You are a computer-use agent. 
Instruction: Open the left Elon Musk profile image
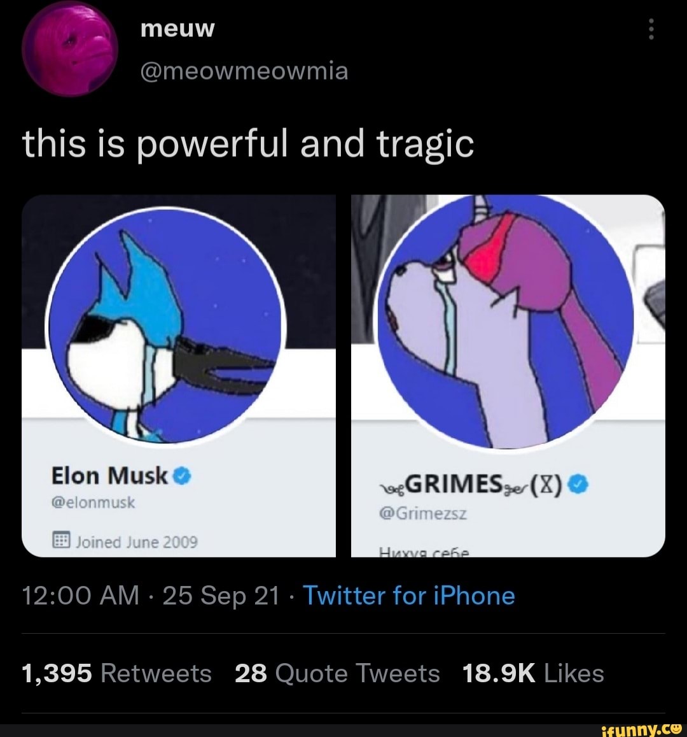tap(179, 375)
